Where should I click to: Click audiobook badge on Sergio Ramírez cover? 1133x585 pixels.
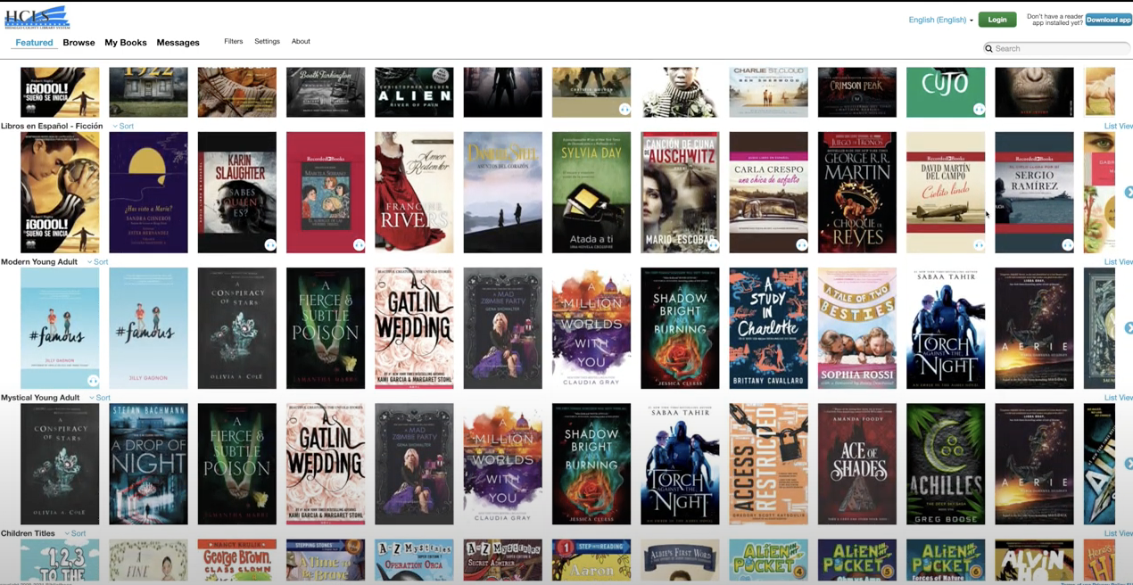[x=1067, y=244]
